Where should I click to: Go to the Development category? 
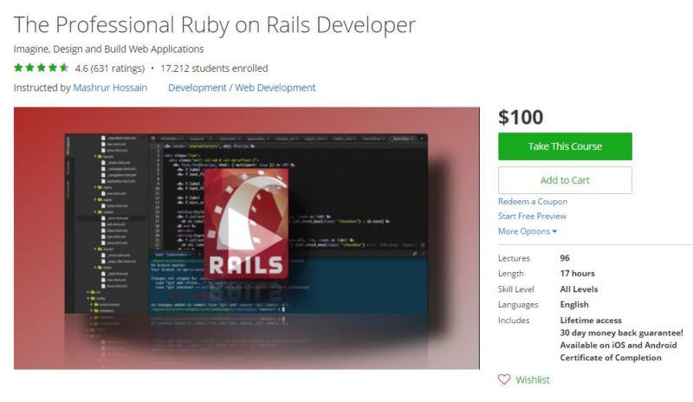tap(198, 88)
